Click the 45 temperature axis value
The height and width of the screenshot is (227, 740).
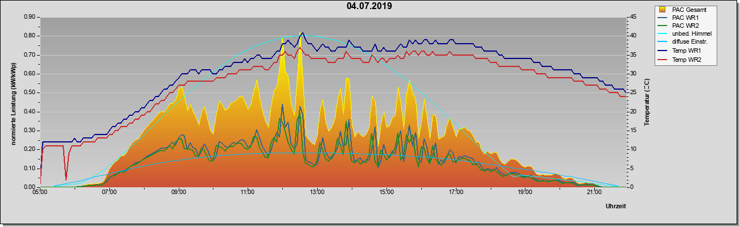click(x=633, y=17)
